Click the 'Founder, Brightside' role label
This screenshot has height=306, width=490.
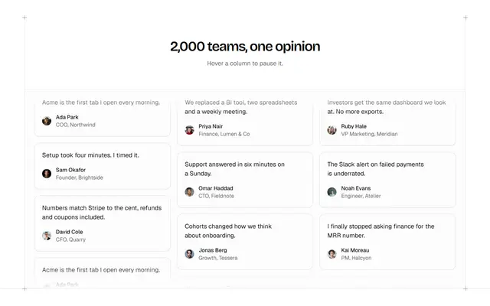pos(80,177)
